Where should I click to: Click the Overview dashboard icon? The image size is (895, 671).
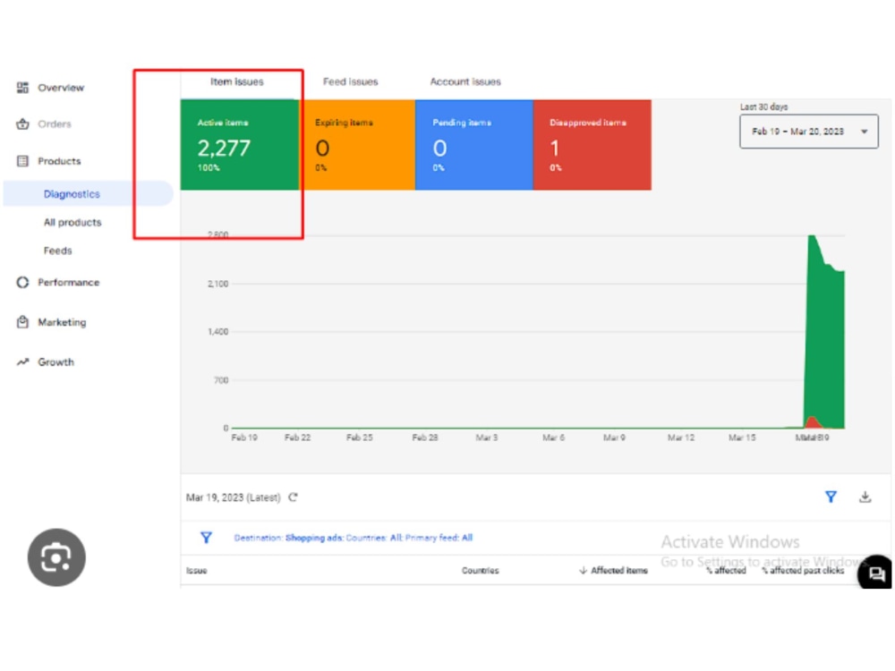click(22, 88)
